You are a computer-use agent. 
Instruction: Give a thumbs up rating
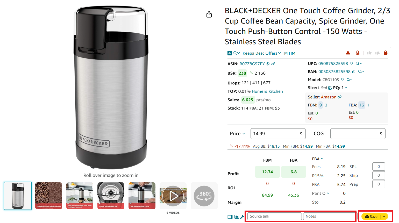tap(369, 53)
